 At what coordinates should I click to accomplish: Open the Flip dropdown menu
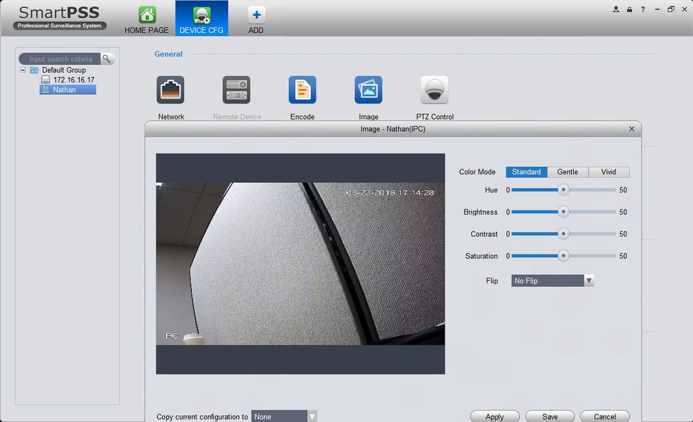(588, 280)
